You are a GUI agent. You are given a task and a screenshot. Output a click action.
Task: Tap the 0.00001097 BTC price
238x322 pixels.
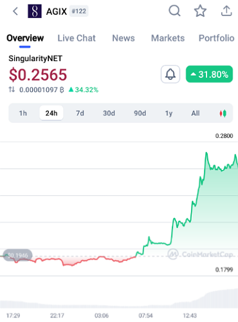tap(42, 90)
